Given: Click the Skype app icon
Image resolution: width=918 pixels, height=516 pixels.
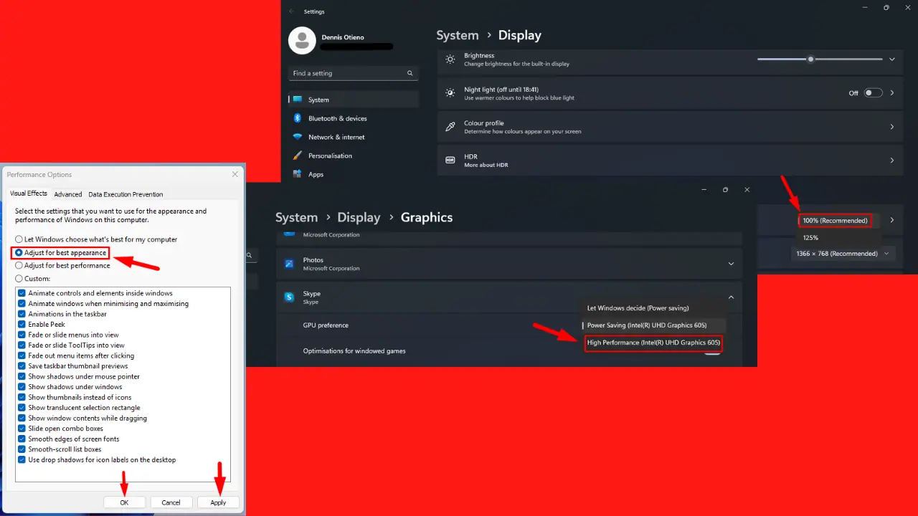Looking at the screenshot, I should 289,297.
